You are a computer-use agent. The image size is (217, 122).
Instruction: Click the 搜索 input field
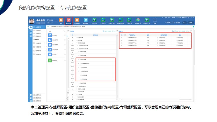(56, 31)
